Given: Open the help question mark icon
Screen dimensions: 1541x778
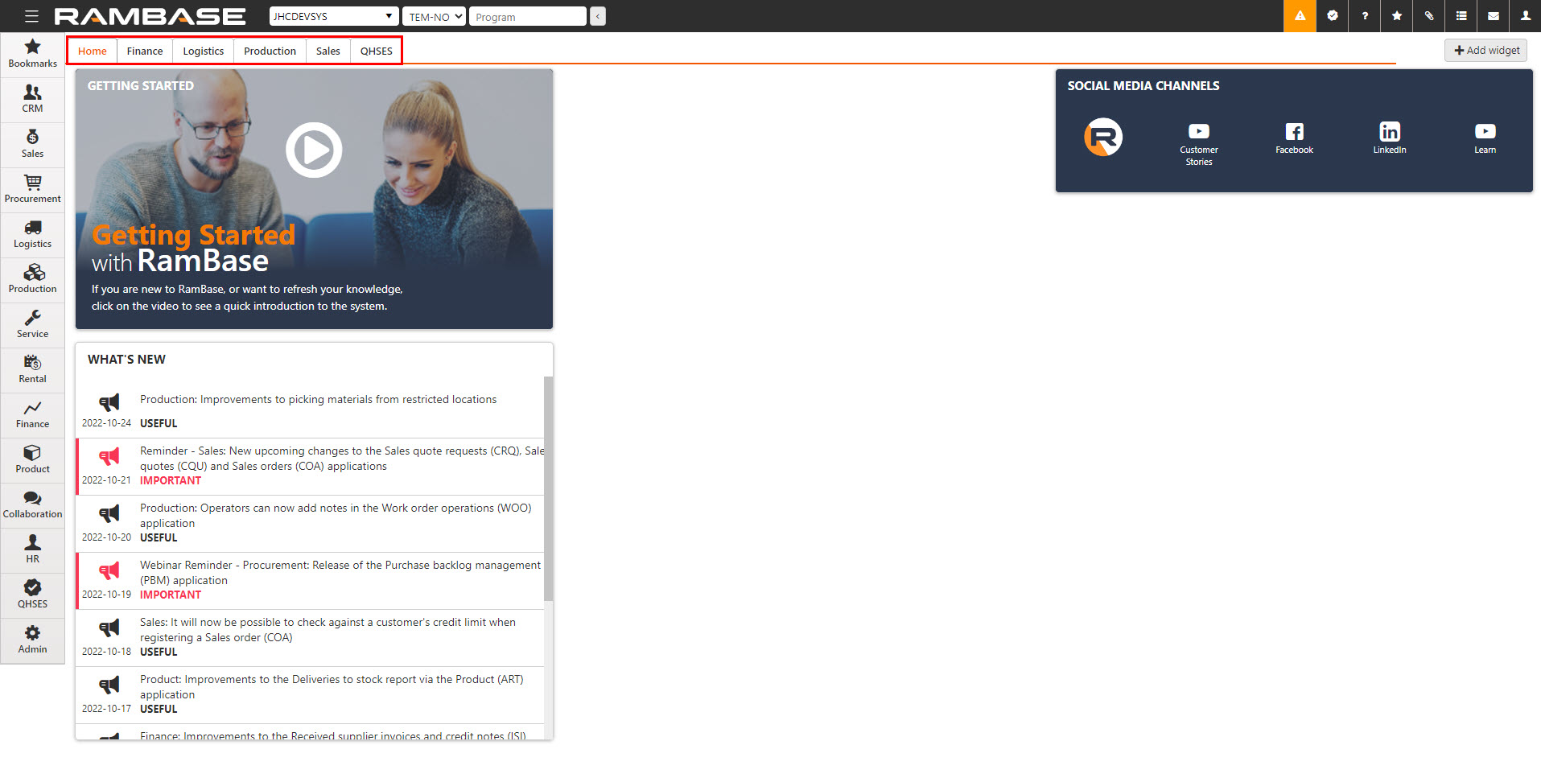Looking at the screenshot, I should (x=1364, y=16).
